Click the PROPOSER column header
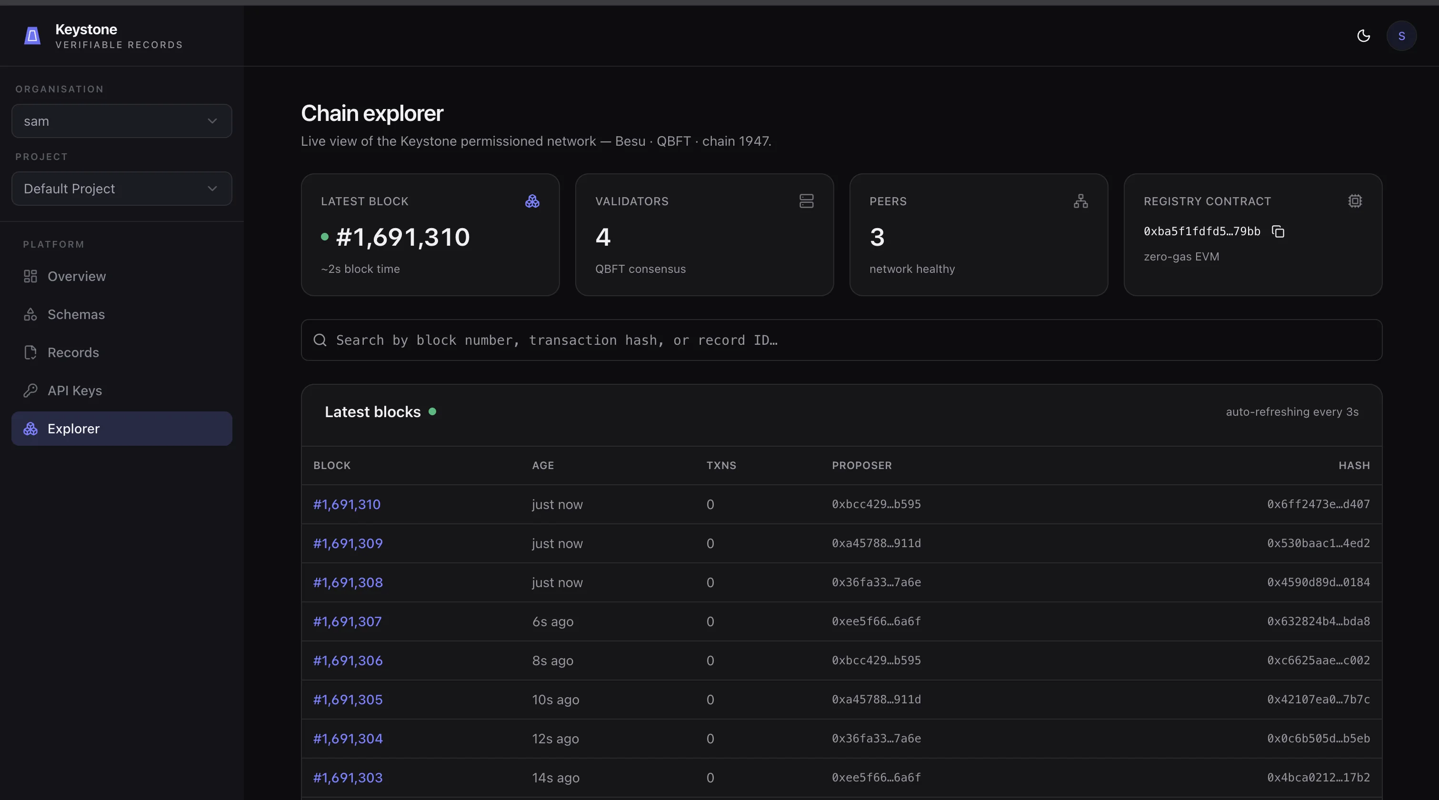Image resolution: width=1439 pixels, height=800 pixels. click(x=861, y=466)
